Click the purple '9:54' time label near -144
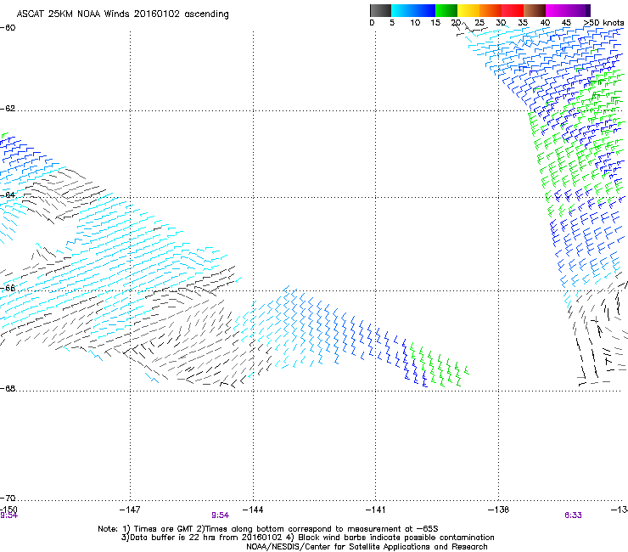 click(221, 515)
